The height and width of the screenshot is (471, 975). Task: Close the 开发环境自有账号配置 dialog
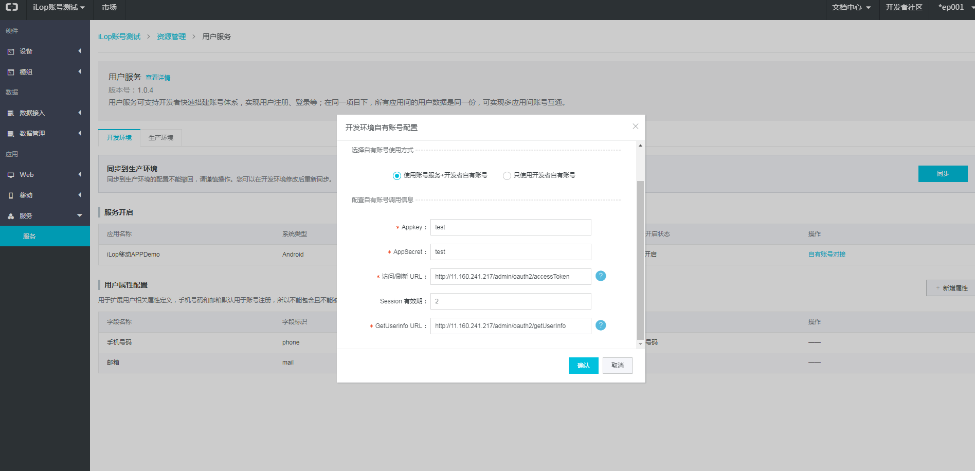(x=635, y=126)
